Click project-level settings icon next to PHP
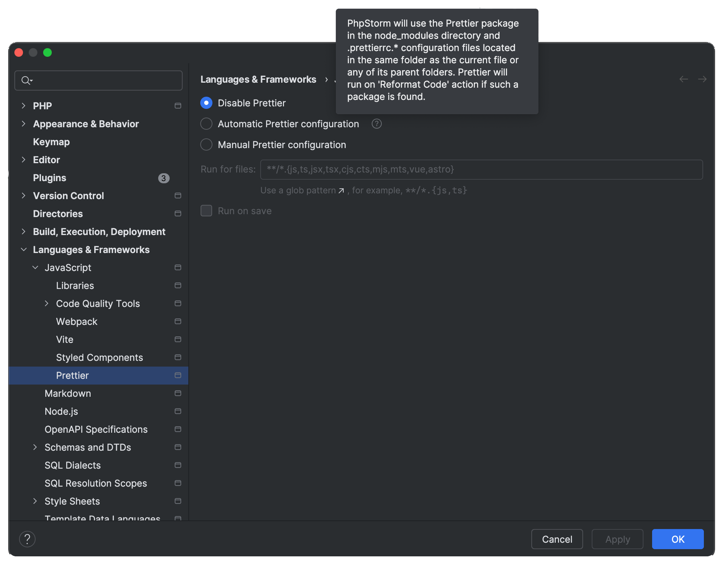The width and height of the screenshot is (724, 570). click(x=178, y=106)
